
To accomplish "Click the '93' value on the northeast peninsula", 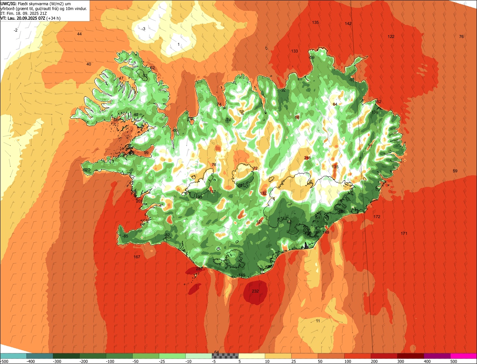I will tap(352, 80).
